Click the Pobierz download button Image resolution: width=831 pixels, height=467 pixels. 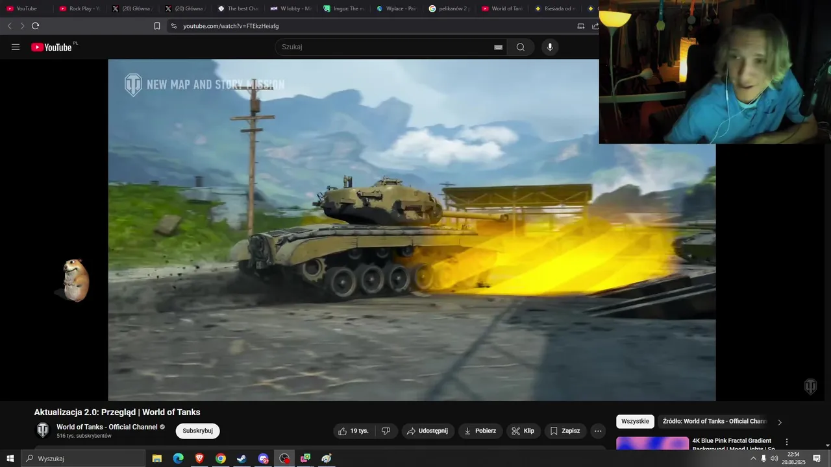pyautogui.click(x=480, y=431)
